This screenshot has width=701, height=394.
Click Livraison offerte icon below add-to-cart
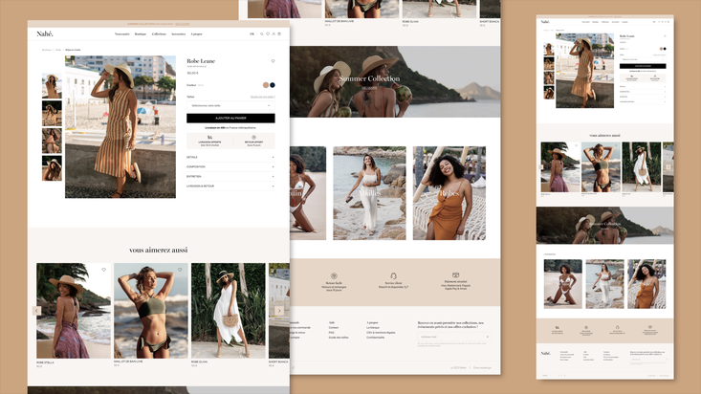209,138
